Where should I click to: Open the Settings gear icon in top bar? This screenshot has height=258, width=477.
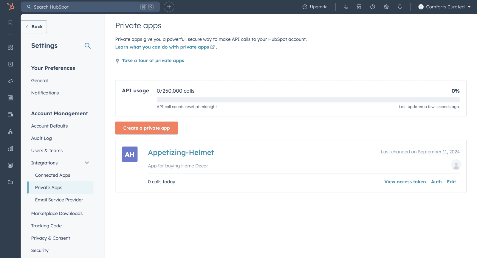(386, 7)
